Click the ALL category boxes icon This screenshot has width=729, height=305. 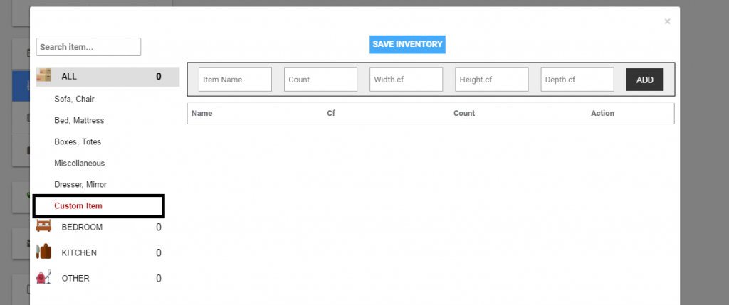(x=43, y=76)
